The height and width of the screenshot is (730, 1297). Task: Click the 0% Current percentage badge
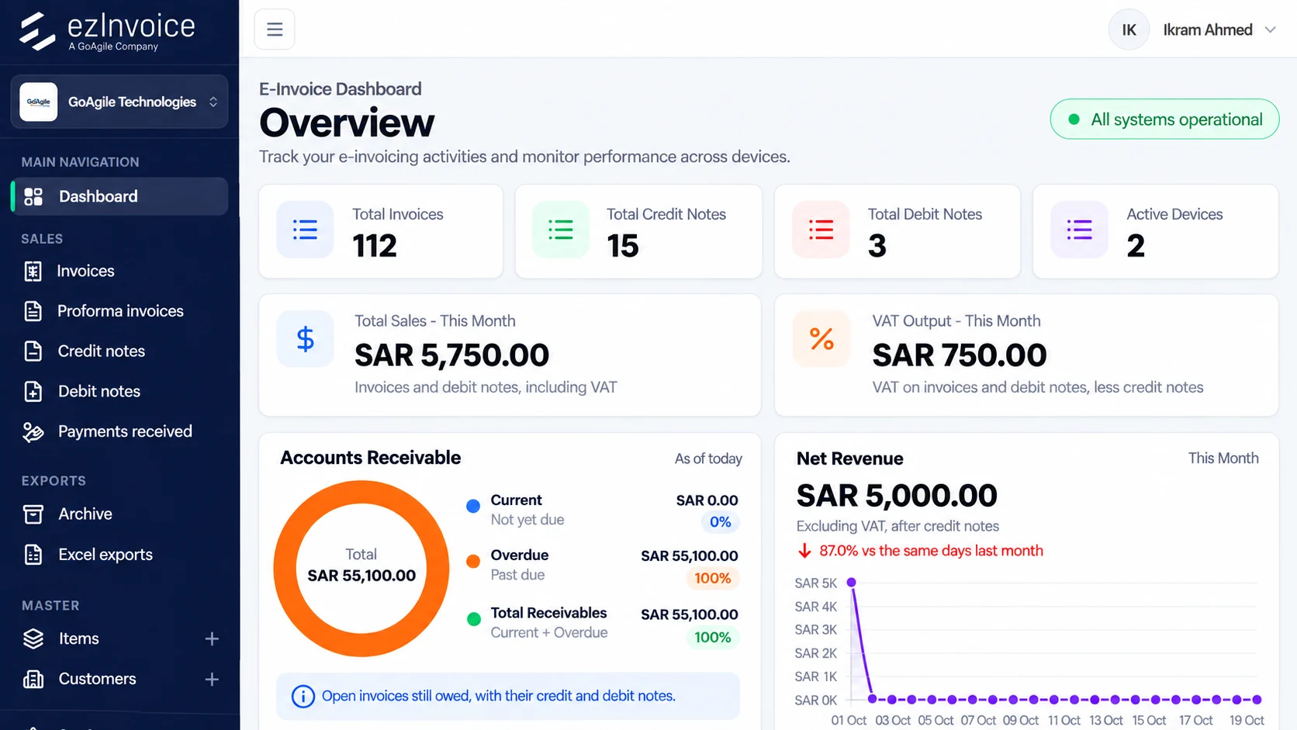click(x=720, y=523)
